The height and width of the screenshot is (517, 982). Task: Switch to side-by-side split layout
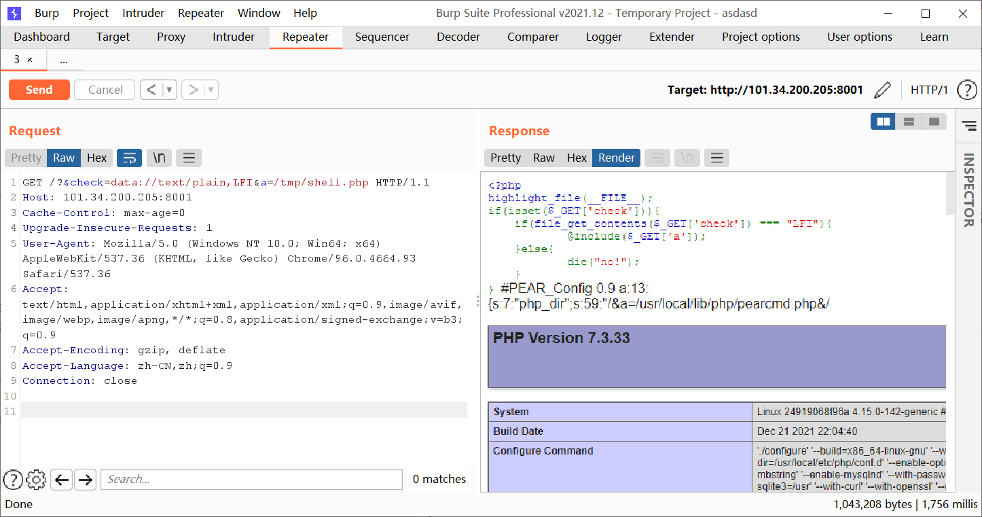884,122
